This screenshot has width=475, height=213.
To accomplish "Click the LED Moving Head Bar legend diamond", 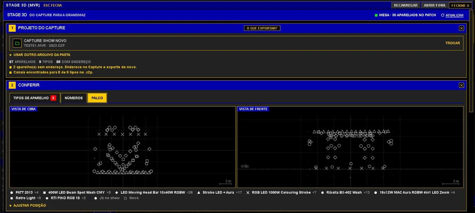I will click(x=117, y=193).
